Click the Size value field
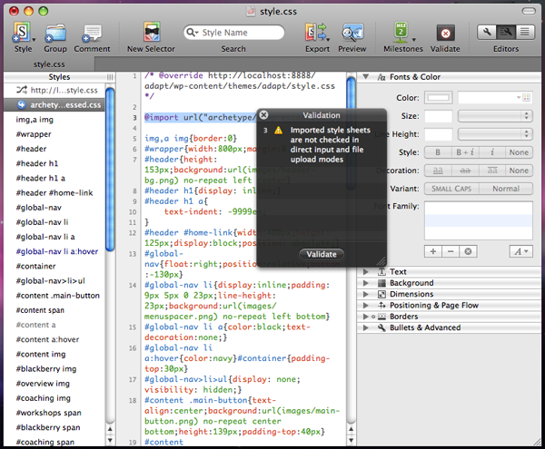Image resolution: width=545 pixels, height=449 pixels. click(x=439, y=116)
